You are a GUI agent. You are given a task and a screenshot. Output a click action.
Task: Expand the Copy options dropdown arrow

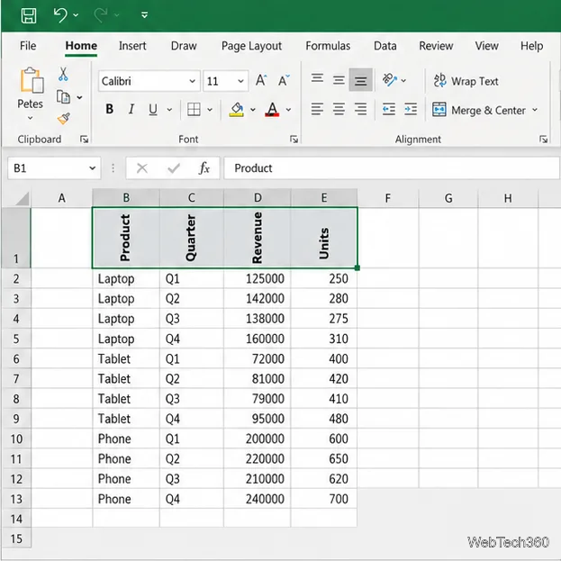pyautogui.click(x=79, y=97)
